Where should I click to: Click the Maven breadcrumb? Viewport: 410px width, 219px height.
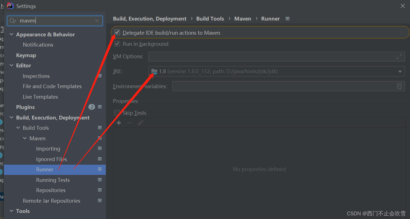[x=243, y=19]
